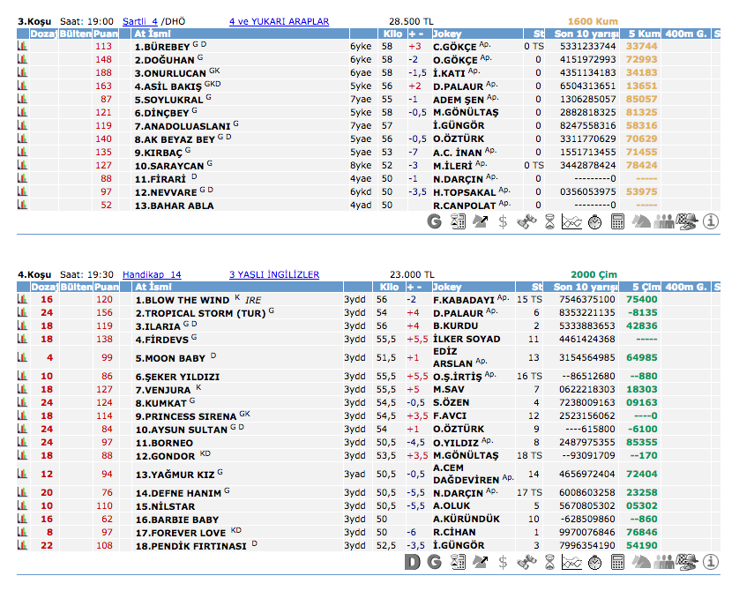Open the info icon under race 4
This screenshot has height=591, width=739.
pos(712,562)
